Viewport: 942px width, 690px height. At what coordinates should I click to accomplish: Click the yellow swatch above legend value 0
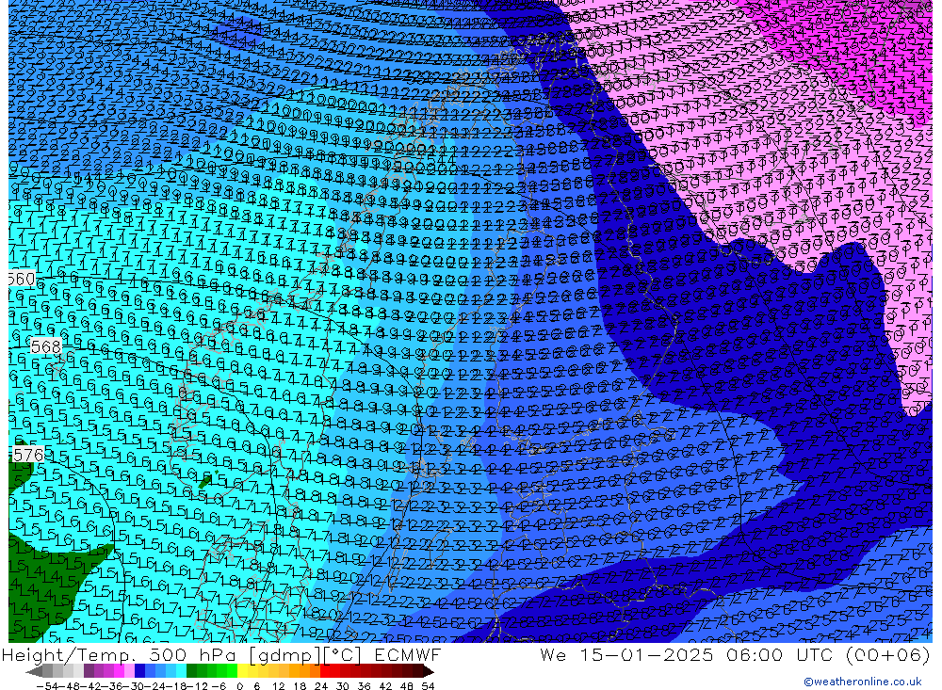click(x=242, y=671)
